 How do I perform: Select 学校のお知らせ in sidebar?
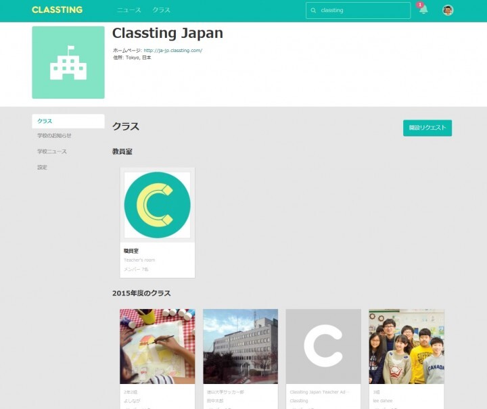54,136
